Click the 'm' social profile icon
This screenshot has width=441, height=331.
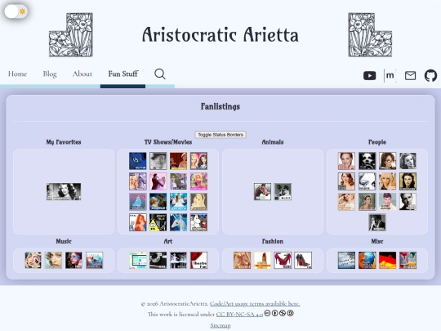pyautogui.click(x=390, y=75)
